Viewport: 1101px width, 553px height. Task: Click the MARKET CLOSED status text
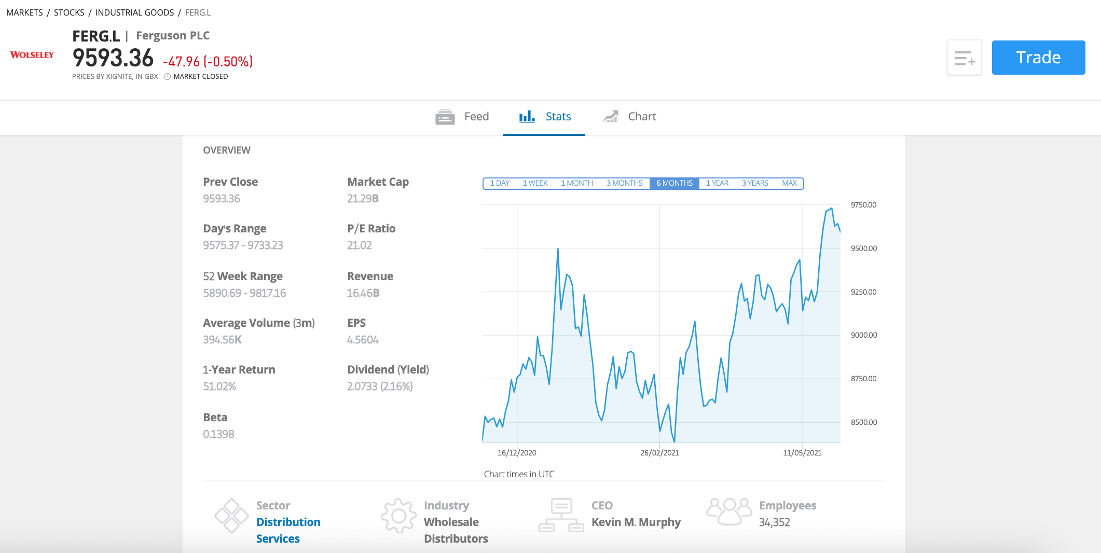click(201, 76)
